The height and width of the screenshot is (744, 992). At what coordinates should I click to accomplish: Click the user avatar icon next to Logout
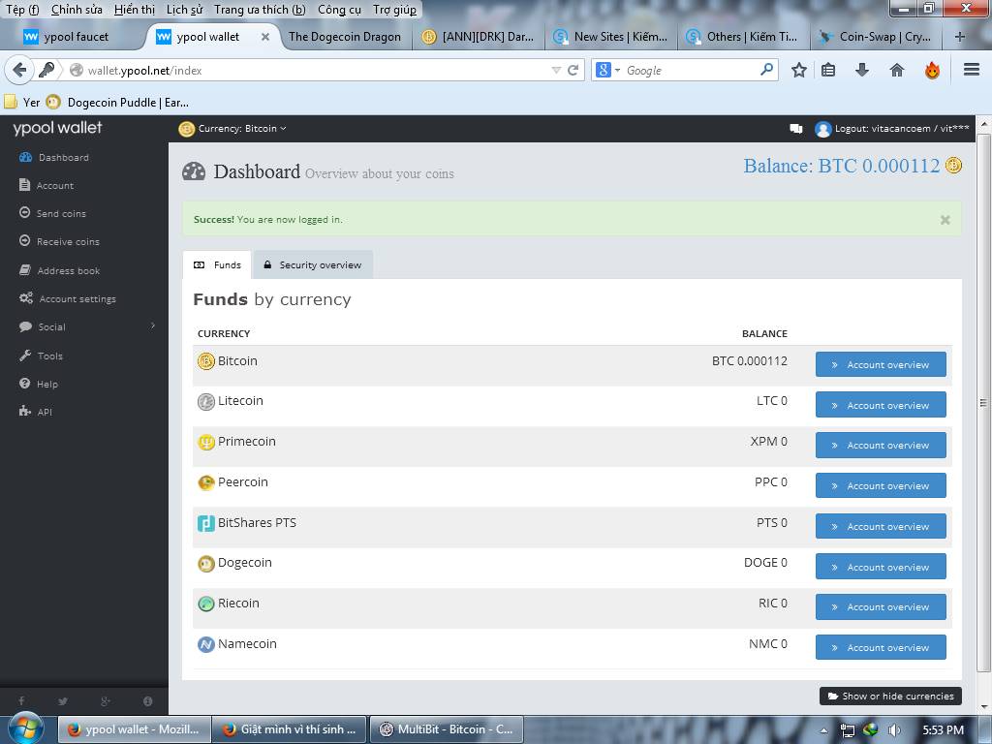coord(822,129)
